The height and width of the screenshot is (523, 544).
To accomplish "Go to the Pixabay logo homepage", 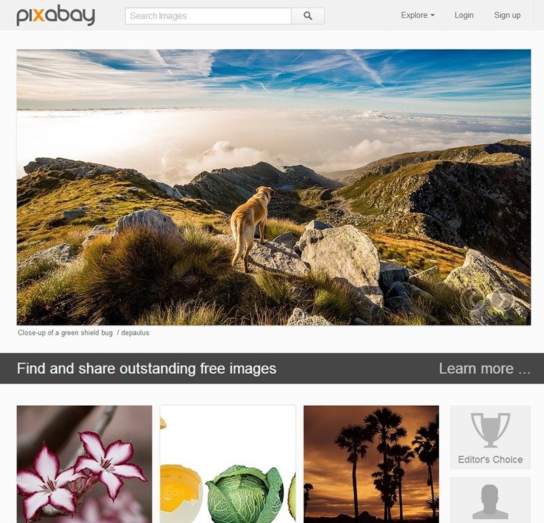I will pyautogui.click(x=56, y=15).
